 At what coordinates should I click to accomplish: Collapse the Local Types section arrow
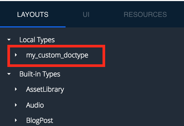click(9, 40)
